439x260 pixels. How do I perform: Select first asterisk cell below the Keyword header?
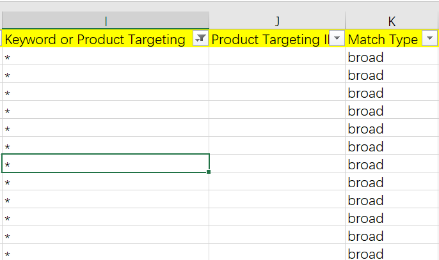105,57
